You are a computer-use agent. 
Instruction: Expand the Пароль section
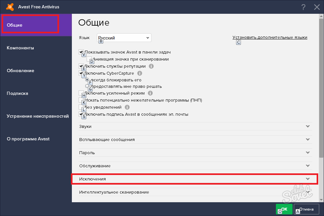[195, 153]
